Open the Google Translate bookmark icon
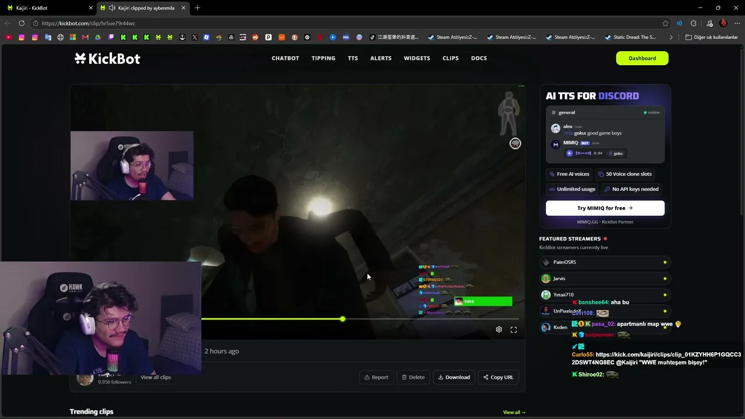The height and width of the screenshot is (419, 745). (x=48, y=37)
